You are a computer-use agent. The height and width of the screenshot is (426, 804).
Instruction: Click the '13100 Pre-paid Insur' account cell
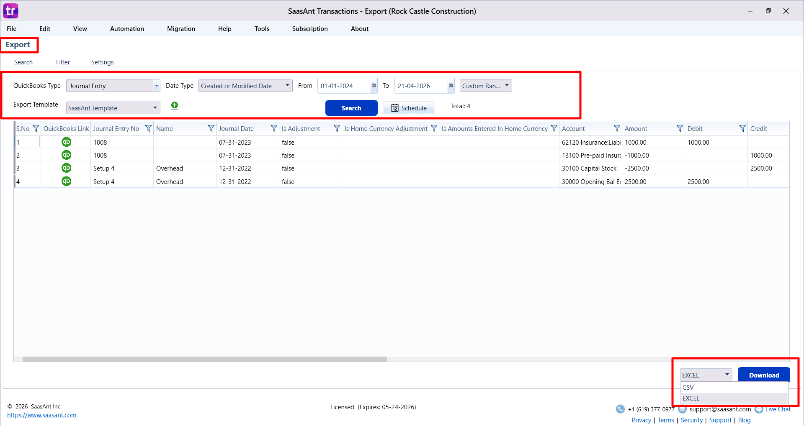coord(590,155)
